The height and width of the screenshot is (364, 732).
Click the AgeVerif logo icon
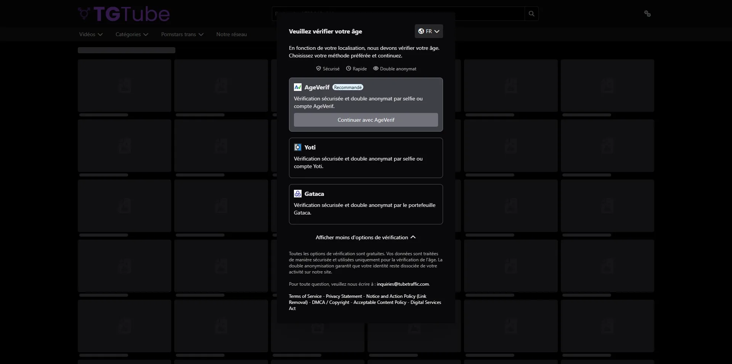point(298,87)
